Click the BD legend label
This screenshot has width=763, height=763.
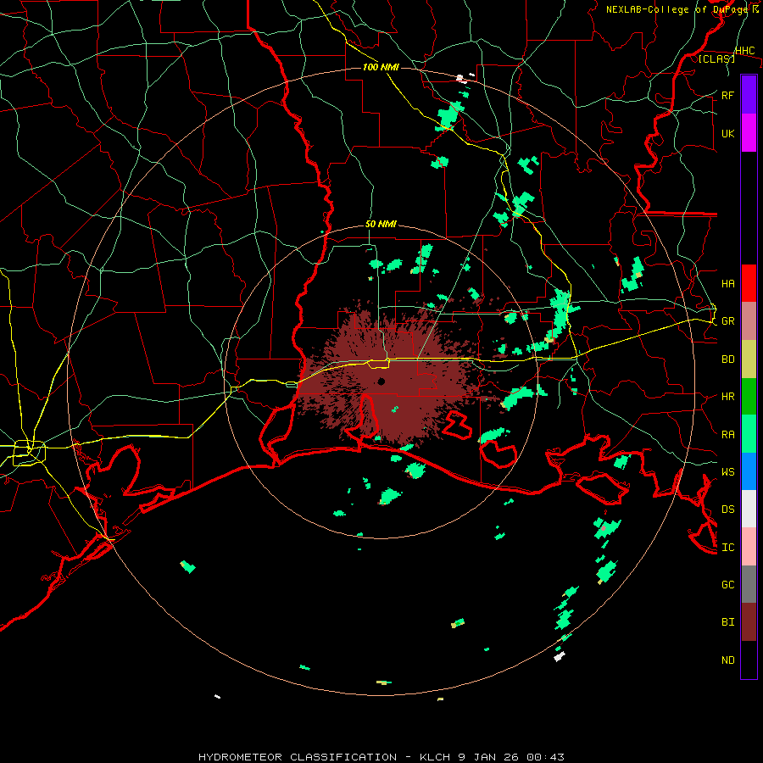point(727,359)
